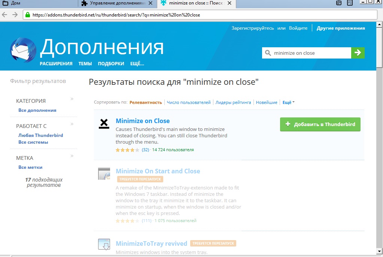383x257 pixels.
Task: Expand the РАБОТАЕТ С filter chevron
Action: click(72, 124)
